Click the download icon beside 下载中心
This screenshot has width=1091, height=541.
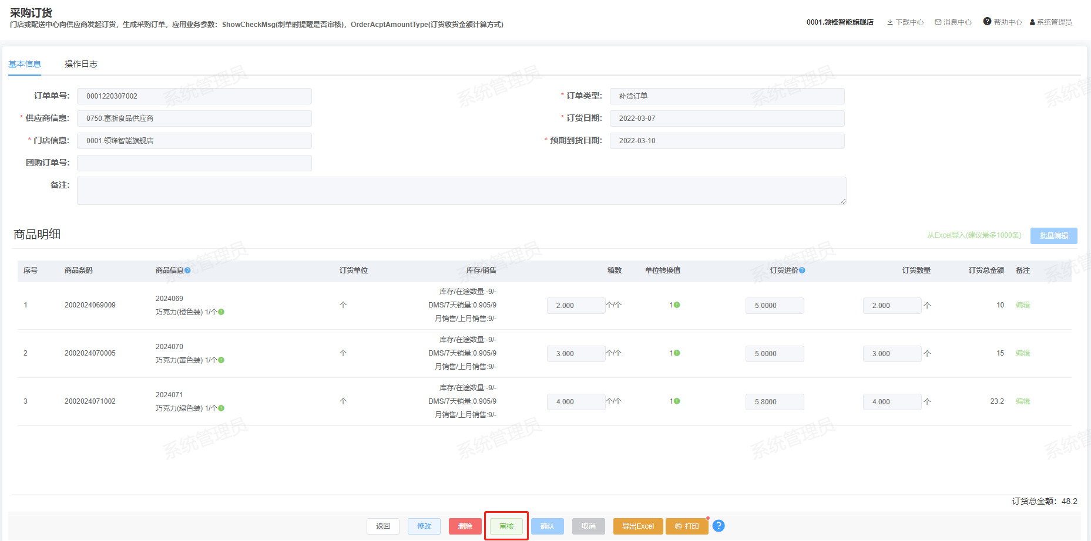click(x=890, y=22)
